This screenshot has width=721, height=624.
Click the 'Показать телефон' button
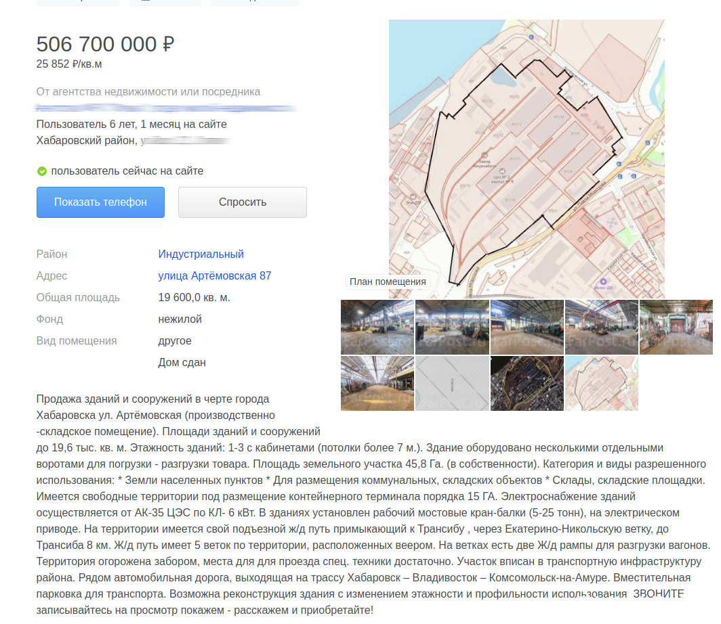[x=100, y=202]
